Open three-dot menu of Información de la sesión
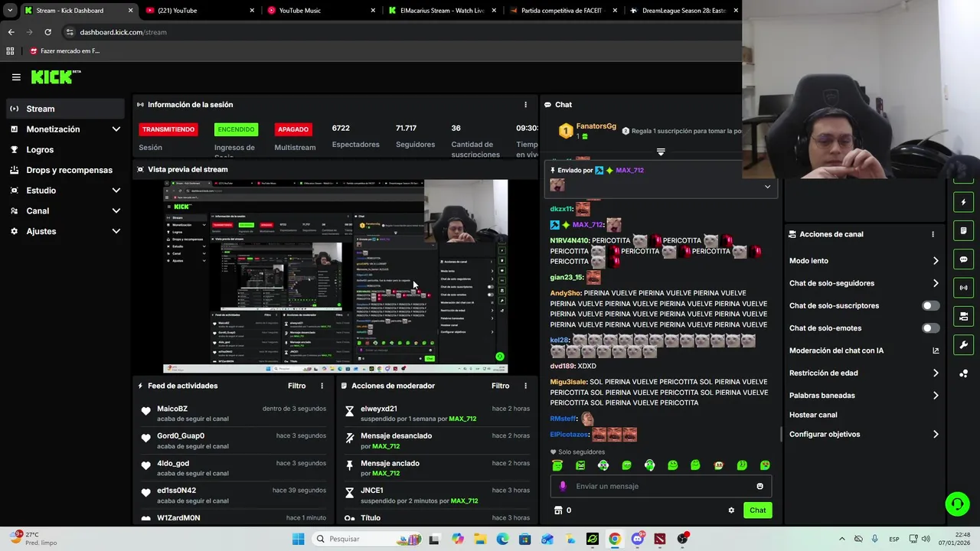 point(525,105)
